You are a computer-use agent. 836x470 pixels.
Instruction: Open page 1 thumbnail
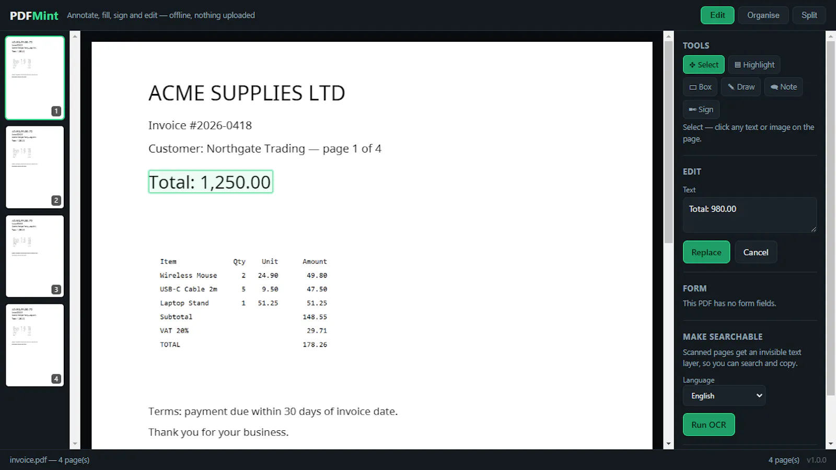(35, 78)
